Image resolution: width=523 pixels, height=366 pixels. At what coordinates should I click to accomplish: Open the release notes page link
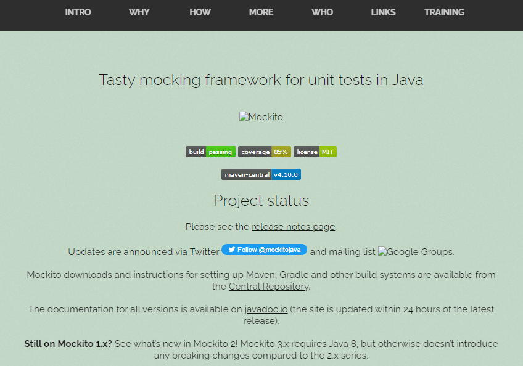pos(293,227)
